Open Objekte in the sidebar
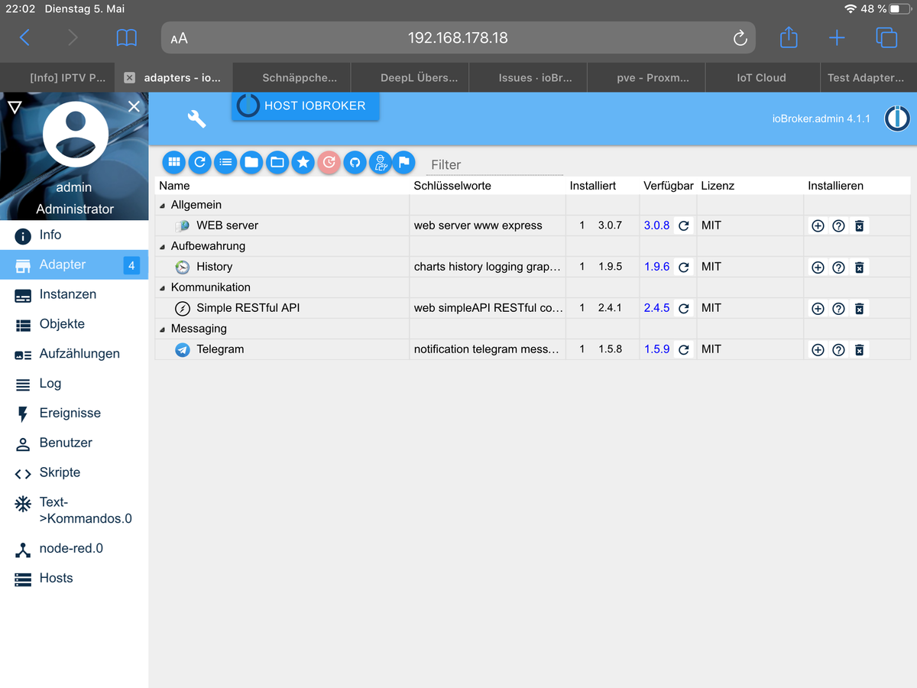This screenshot has width=917, height=688. pos(74,324)
